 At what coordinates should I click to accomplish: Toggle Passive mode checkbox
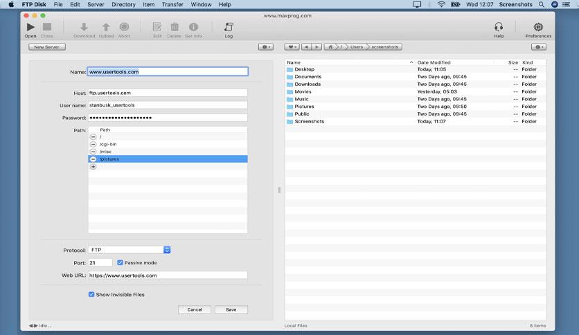[120, 263]
